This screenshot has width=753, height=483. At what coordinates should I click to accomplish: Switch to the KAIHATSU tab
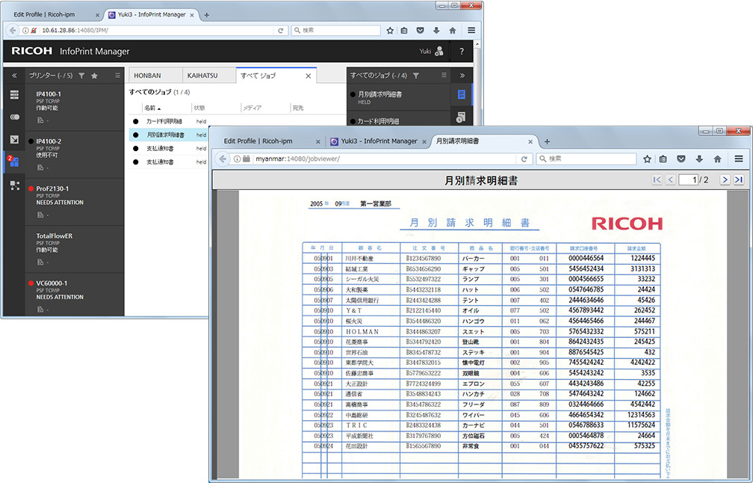[202, 76]
